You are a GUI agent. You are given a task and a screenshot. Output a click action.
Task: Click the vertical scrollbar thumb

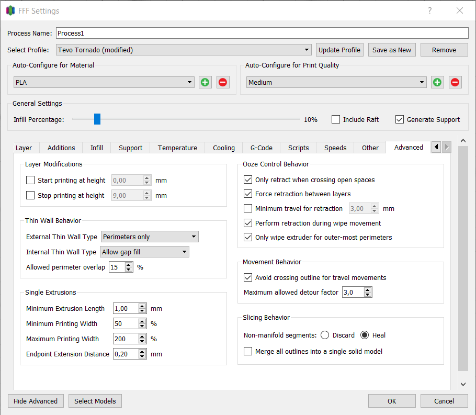[x=463, y=258]
